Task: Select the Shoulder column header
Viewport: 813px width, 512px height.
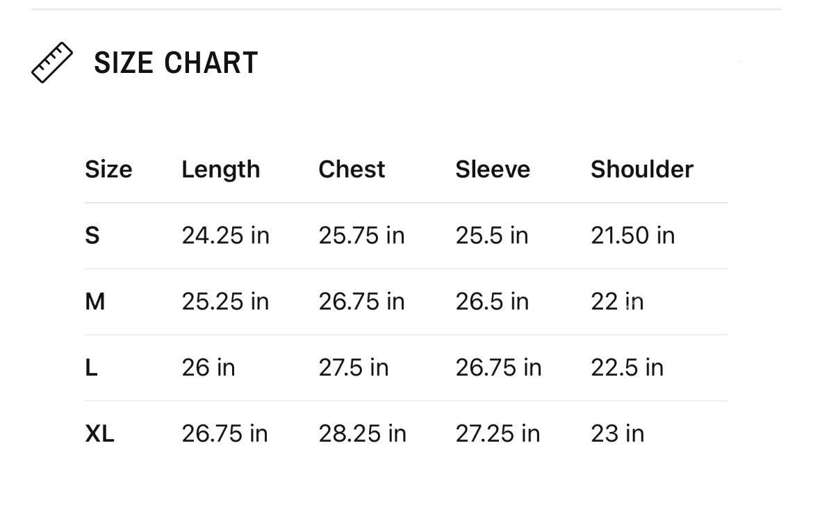Action: click(x=642, y=170)
